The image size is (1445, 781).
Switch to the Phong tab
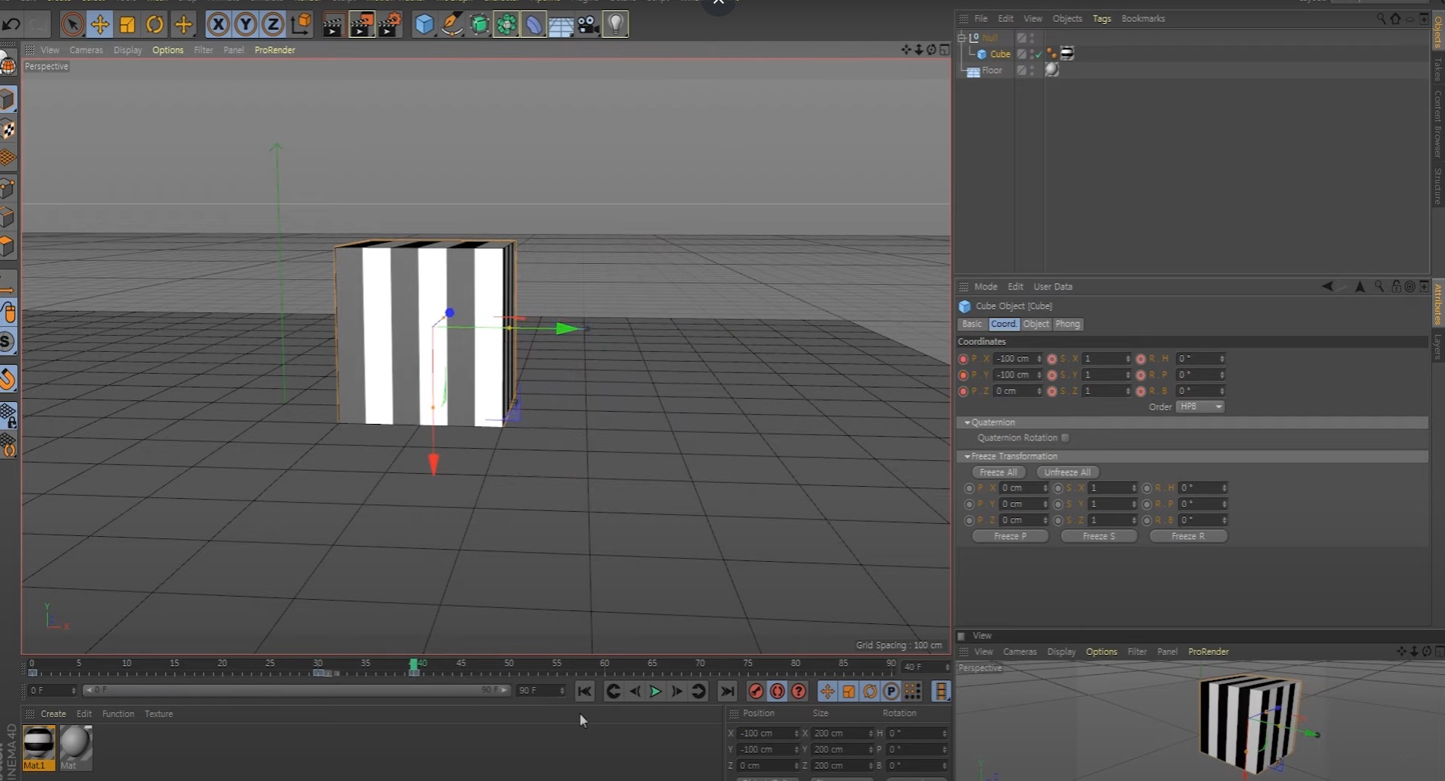click(1067, 324)
